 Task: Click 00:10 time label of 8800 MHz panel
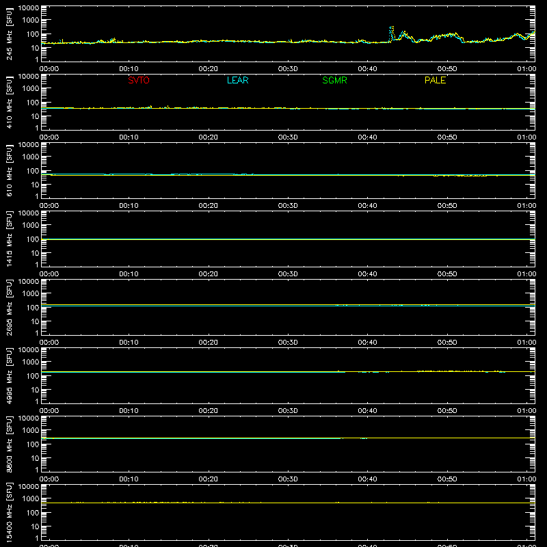tap(129, 479)
